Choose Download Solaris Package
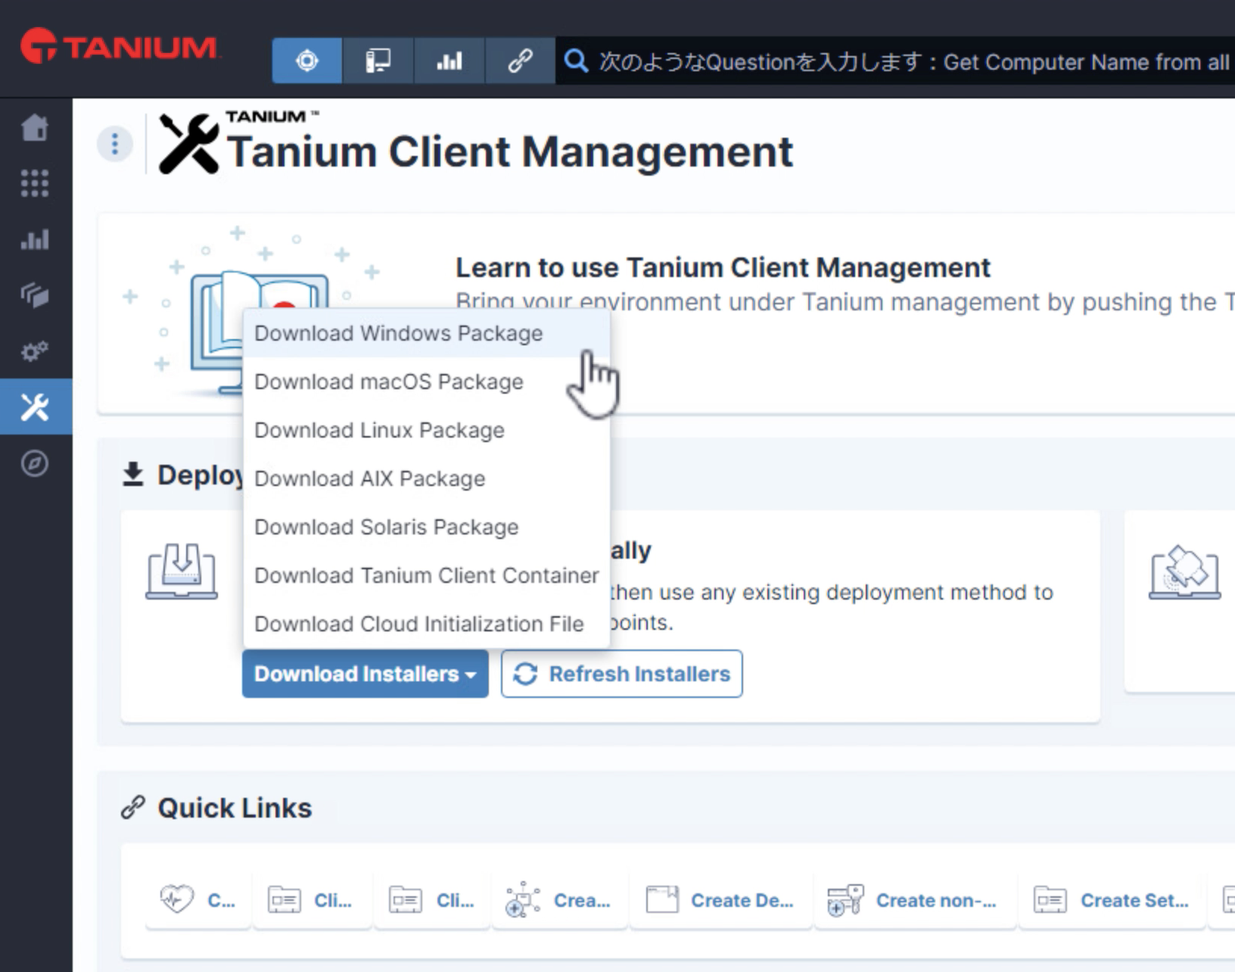Screen dimensions: 1235x972 click(426, 527)
